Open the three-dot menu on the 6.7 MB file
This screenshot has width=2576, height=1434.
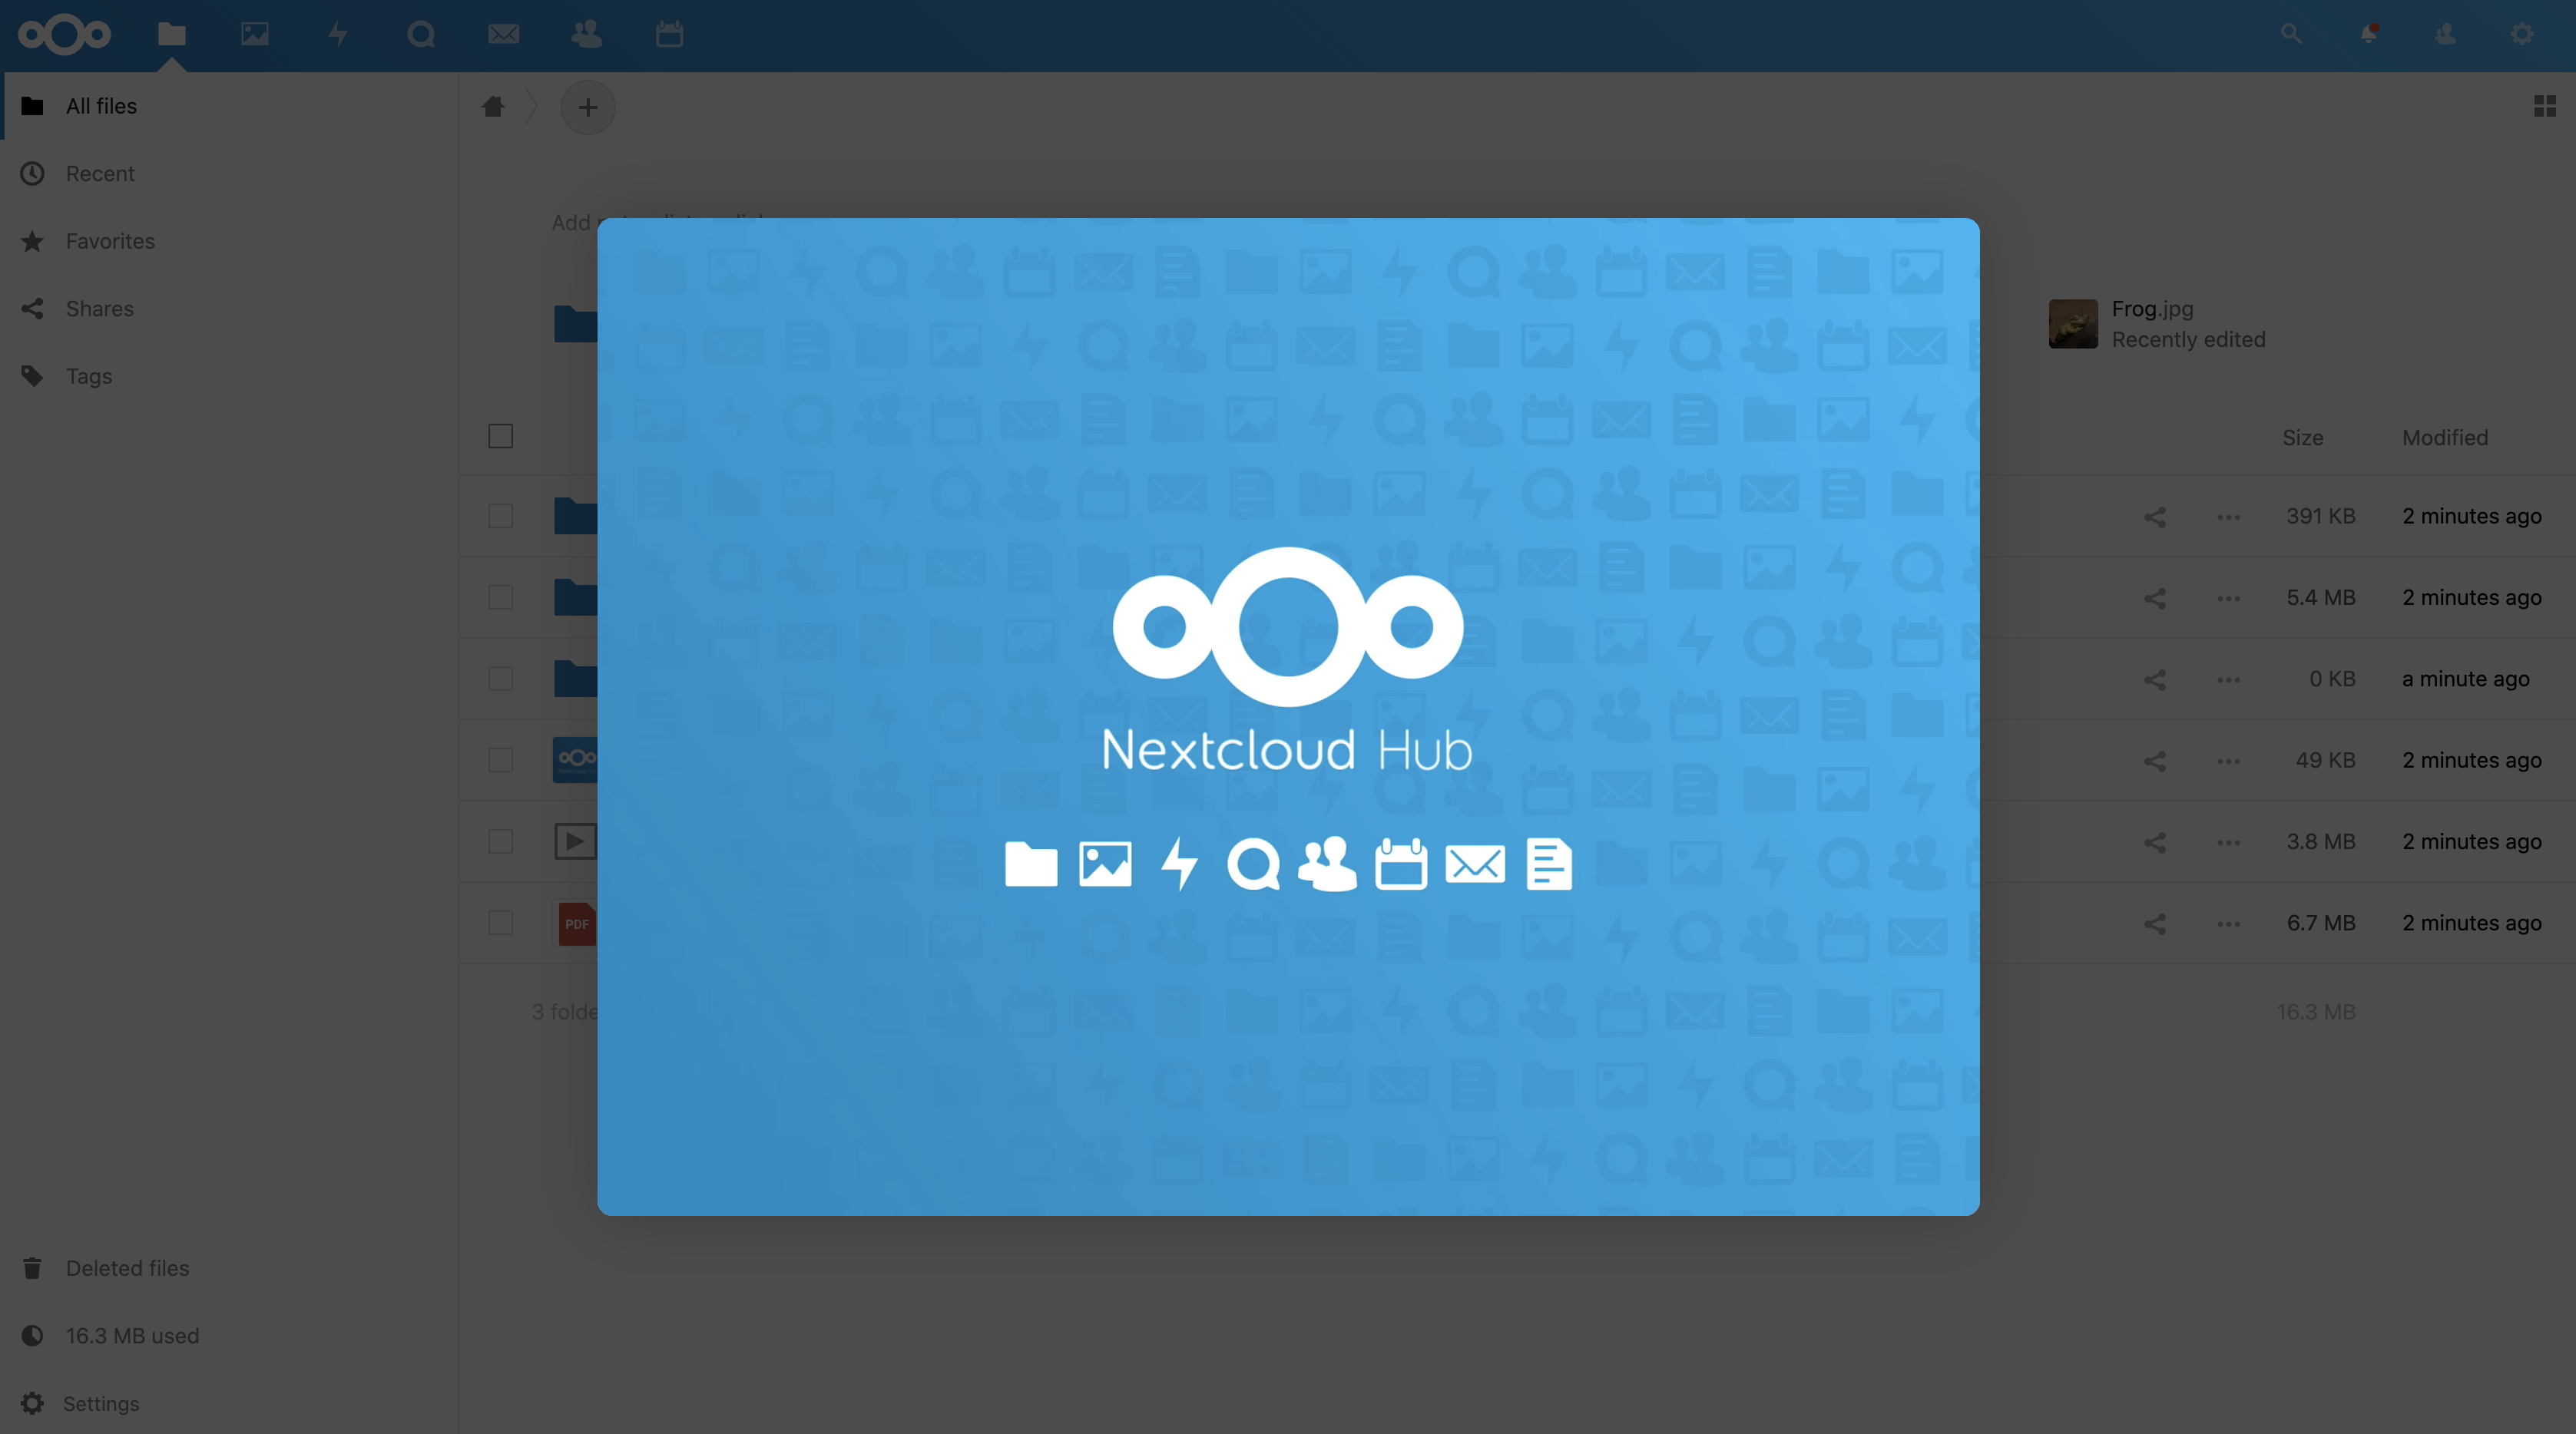2227,924
